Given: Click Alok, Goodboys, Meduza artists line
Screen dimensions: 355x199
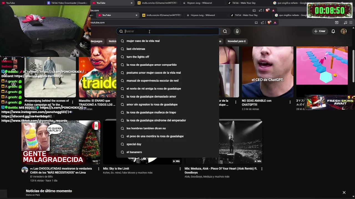Looking at the screenshot, I should pos(207,177).
